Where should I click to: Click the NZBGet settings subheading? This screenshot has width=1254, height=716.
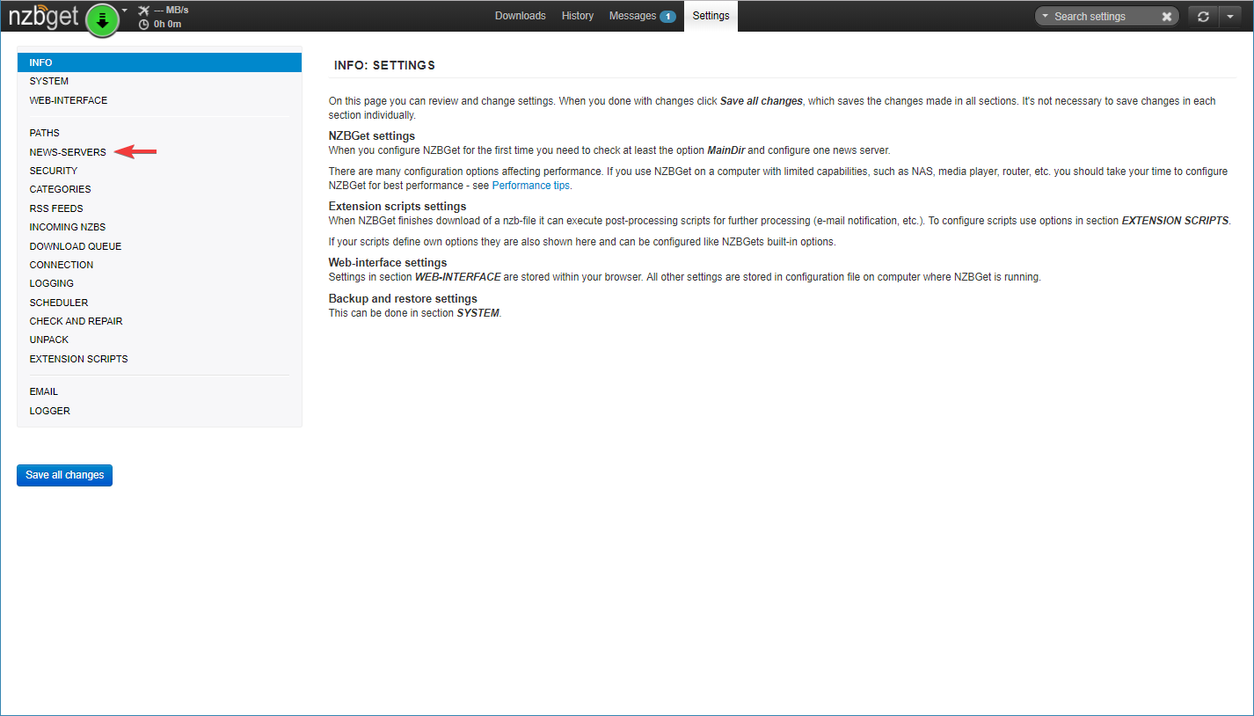372,136
